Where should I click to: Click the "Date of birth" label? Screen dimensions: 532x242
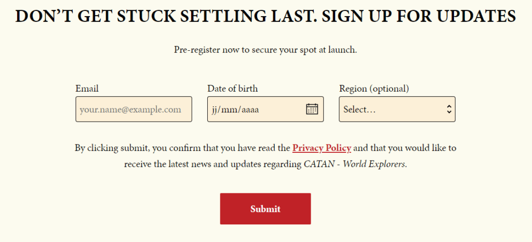click(232, 89)
